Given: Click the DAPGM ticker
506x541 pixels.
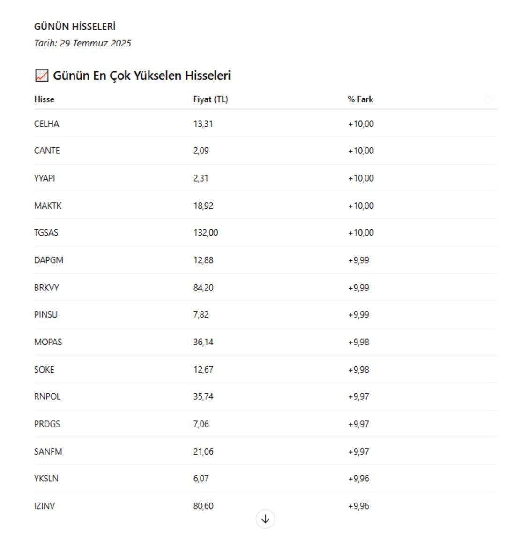Looking at the screenshot, I should (x=49, y=260).
